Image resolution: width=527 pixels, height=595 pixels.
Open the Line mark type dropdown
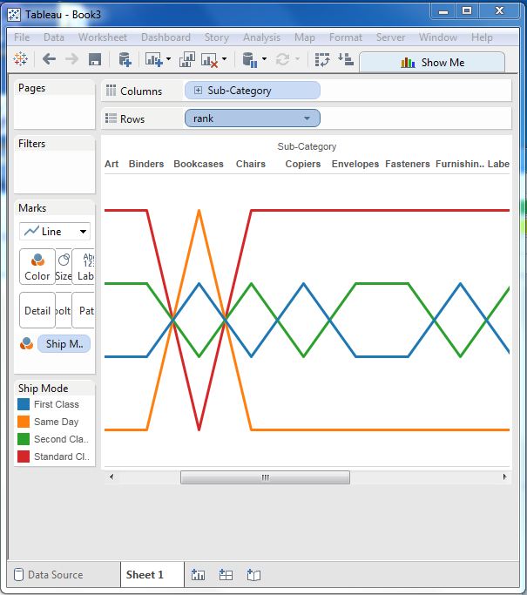click(x=55, y=232)
